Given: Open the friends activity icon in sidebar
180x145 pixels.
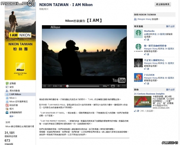Looking at the screenshot, I should click(x=7, y=91).
